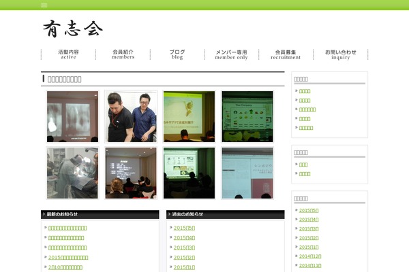Open the 会員紹介 members menu item
Viewport: 409px width, 272px height.
point(123,54)
